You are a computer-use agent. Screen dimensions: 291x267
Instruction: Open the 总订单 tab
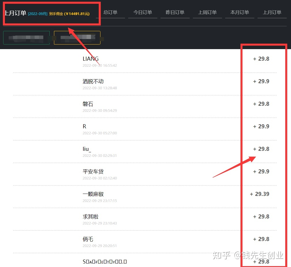[110, 12]
